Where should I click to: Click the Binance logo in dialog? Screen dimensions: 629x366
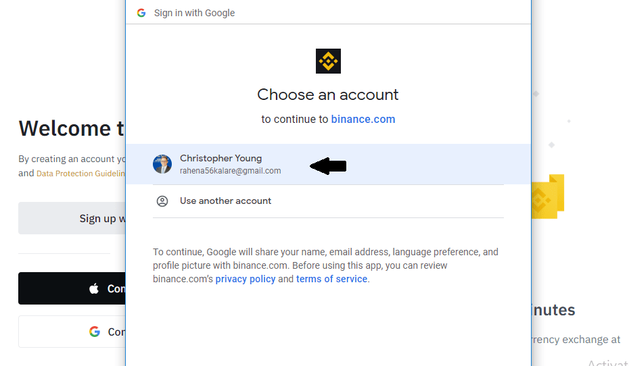click(x=328, y=61)
